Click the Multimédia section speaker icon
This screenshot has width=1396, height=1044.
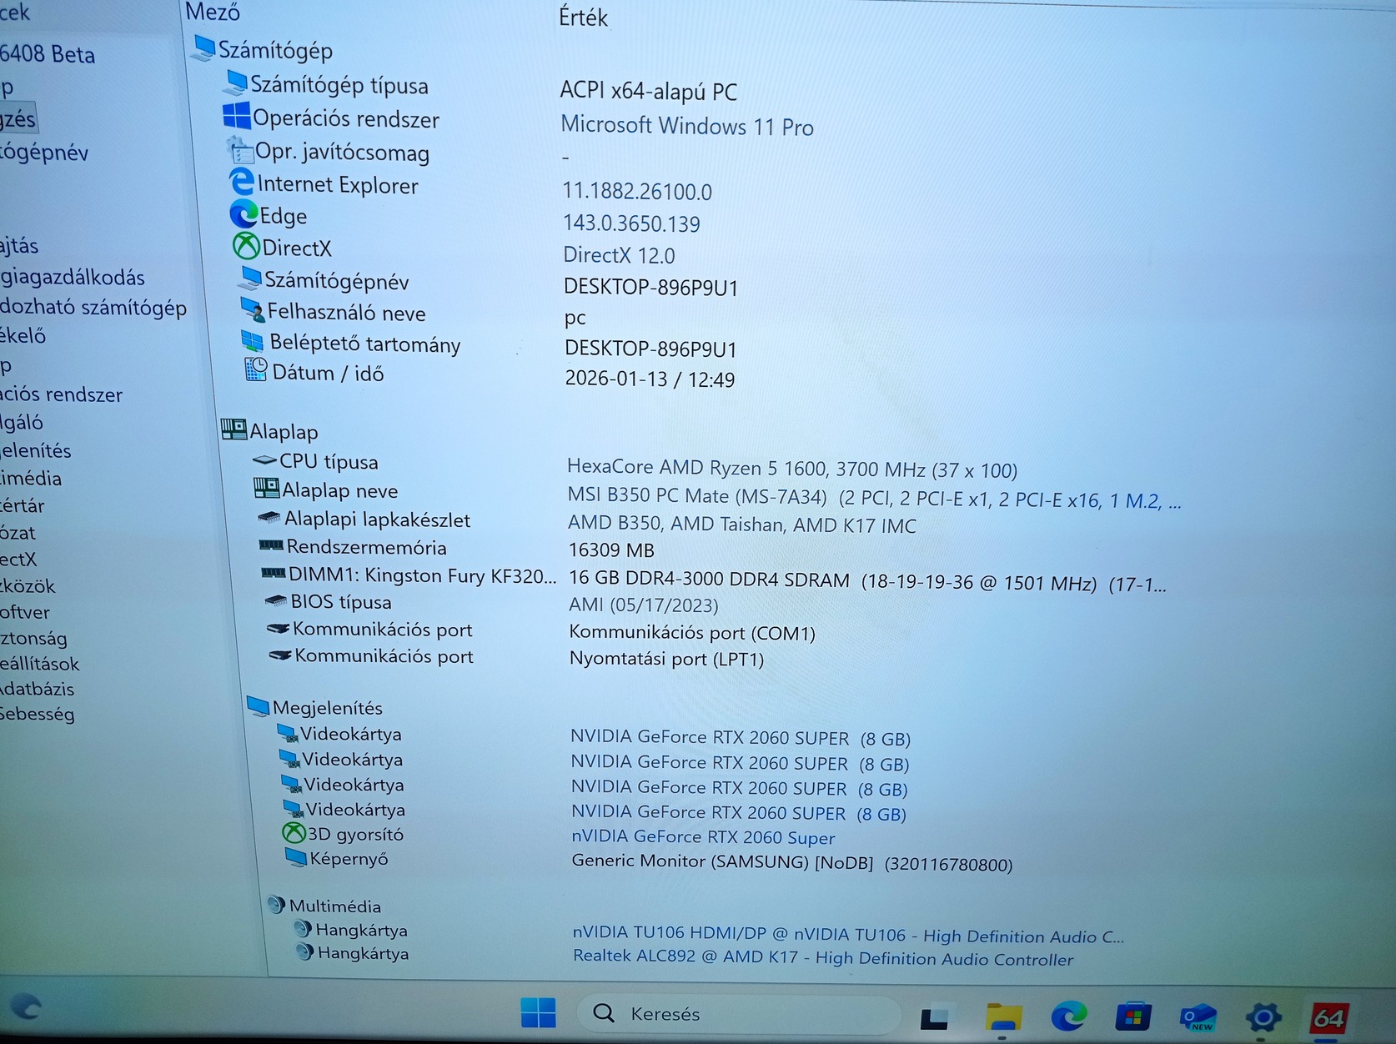(277, 905)
